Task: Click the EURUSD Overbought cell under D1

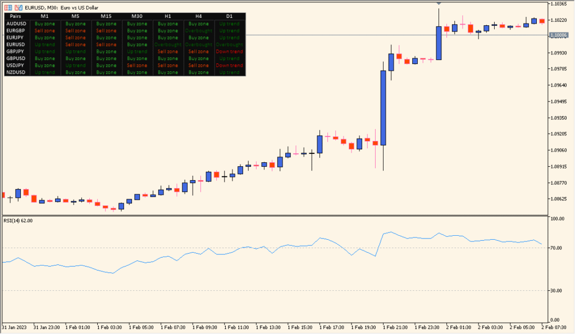Action: tap(229, 44)
